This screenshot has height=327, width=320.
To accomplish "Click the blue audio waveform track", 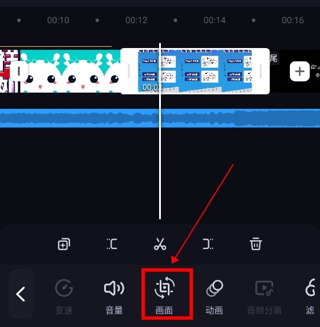I will [x=160, y=118].
